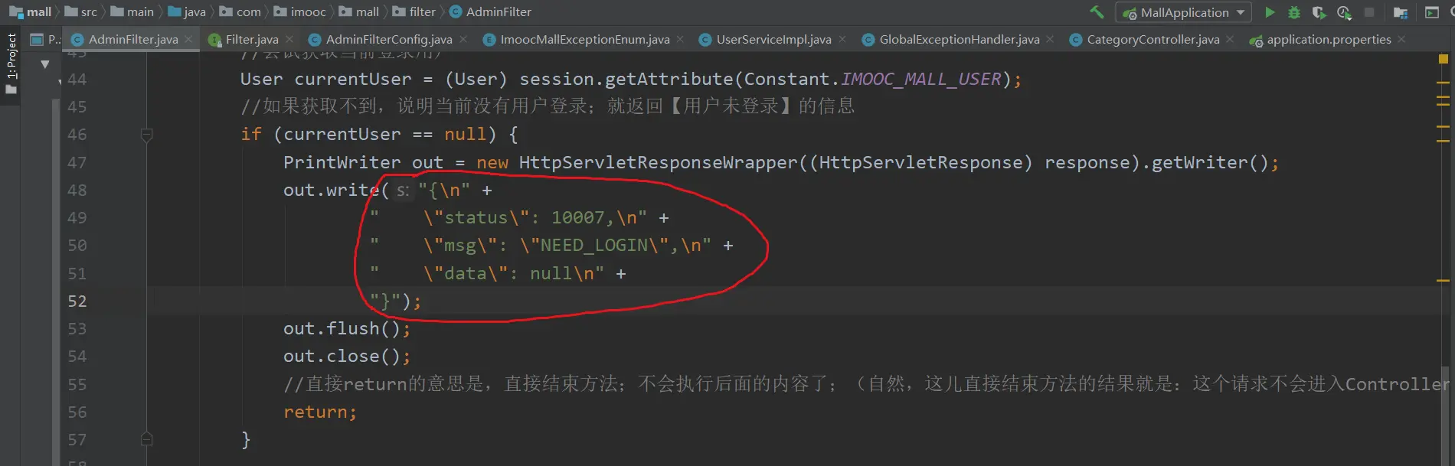Switch to the AdminFilterConfig.java tab
The height and width of the screenshot is (466, 1455).
click(x=388, y=39)
